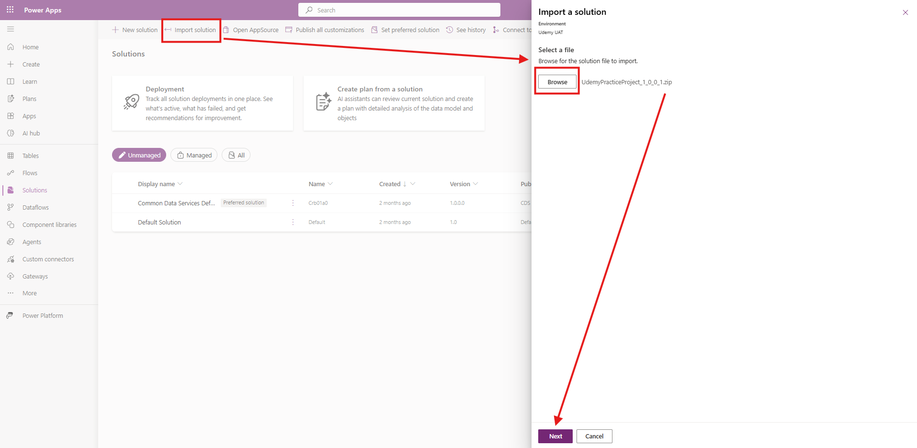The image size is (917, 448).
Task: Select the Unmanaged filter pill
Action: pyautogui.click(x=139, y=155)
